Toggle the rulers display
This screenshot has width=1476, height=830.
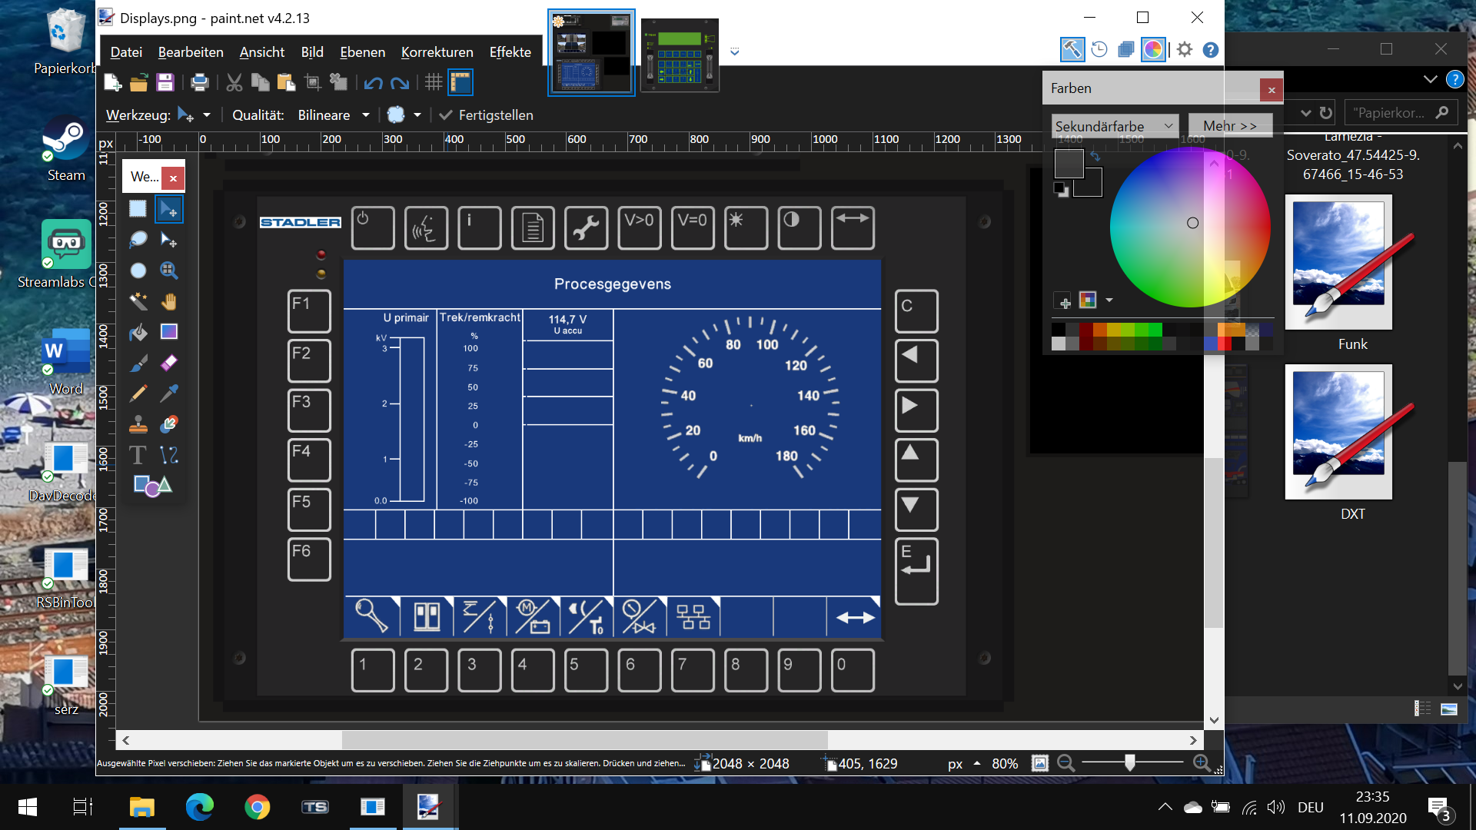click(460, 83)
